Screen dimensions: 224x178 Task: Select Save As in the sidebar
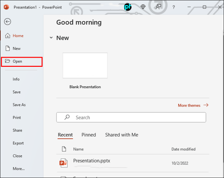tap(19, 105)
